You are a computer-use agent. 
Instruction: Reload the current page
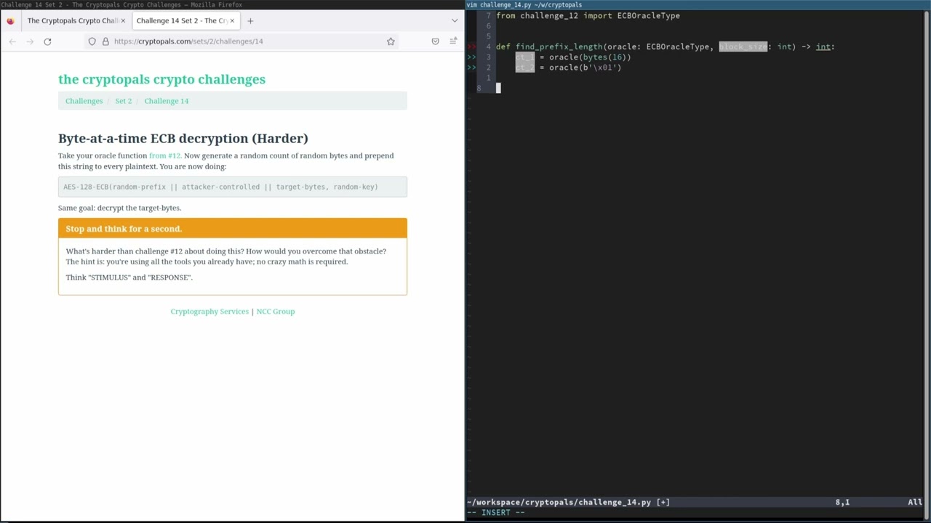[47, 41]
